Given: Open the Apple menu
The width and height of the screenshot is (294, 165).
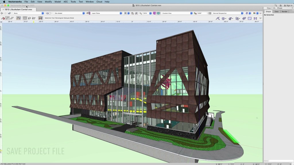Looking at the screenshot, I should [x=4, y=2].
